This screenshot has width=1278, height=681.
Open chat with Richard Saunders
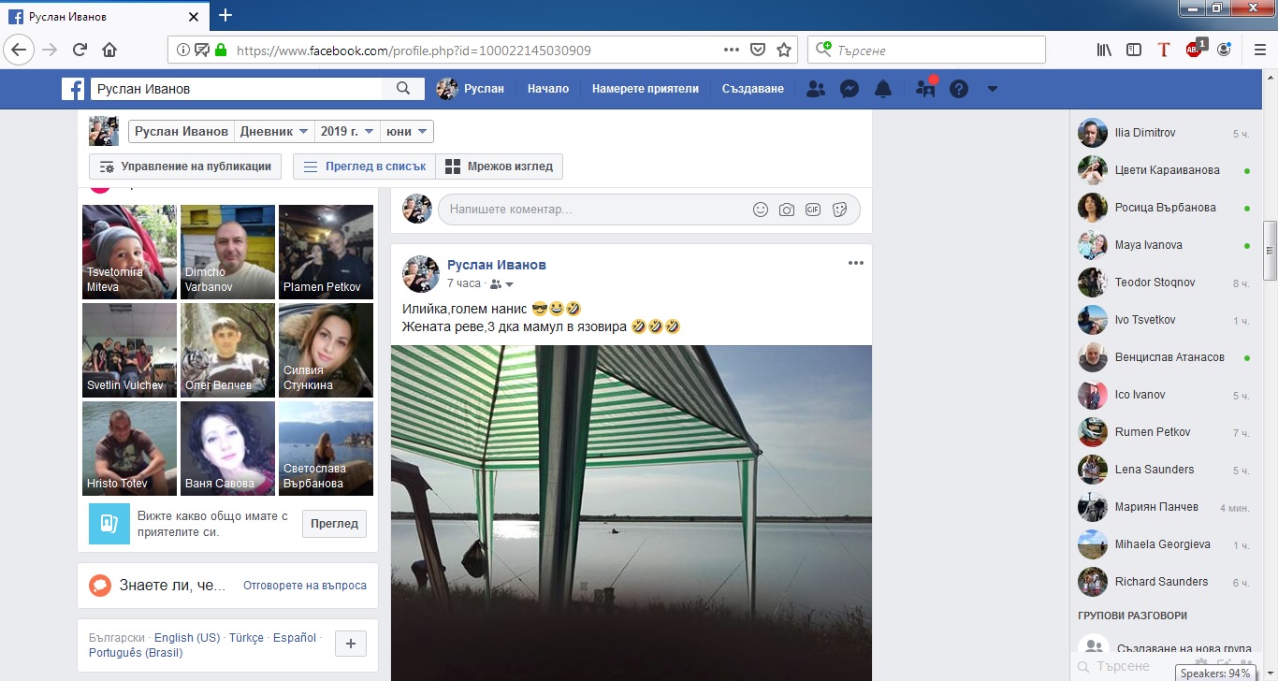(x=1165, y=582)
